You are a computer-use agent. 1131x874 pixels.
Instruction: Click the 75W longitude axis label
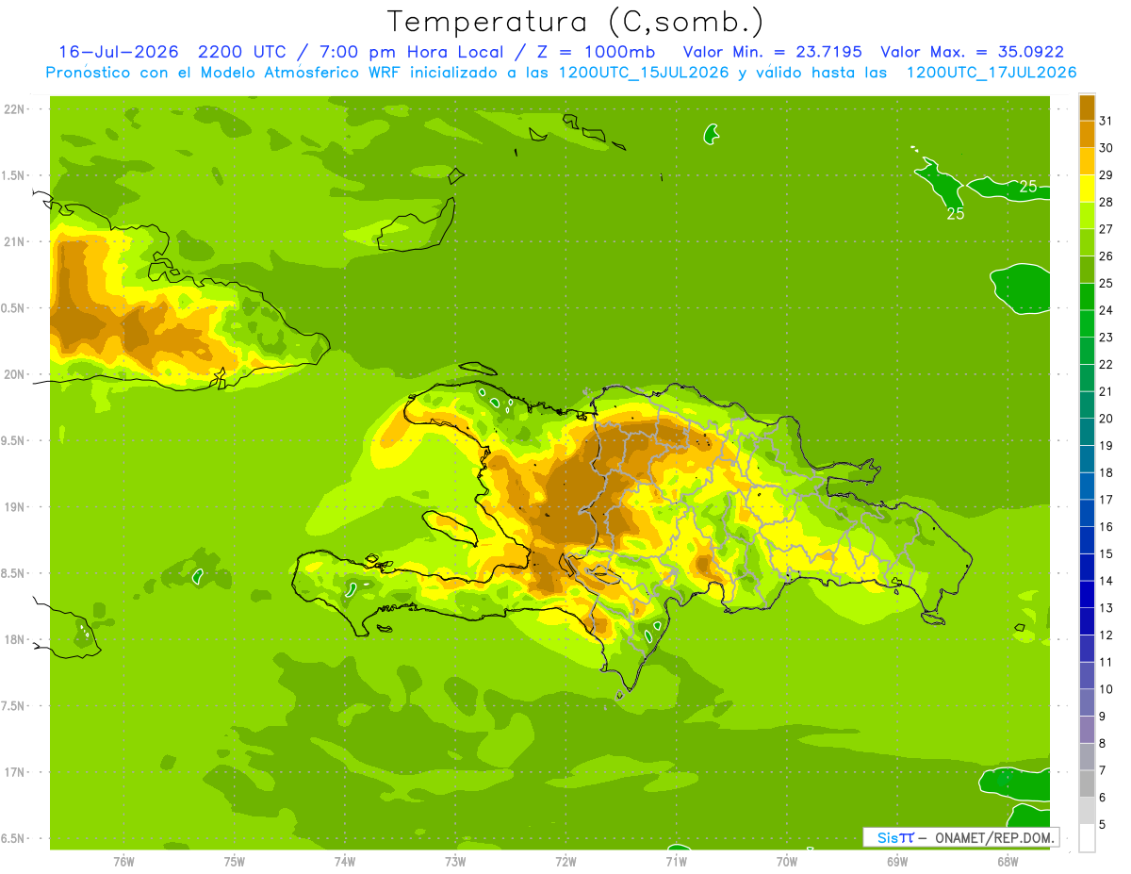[x=235, y=862]
